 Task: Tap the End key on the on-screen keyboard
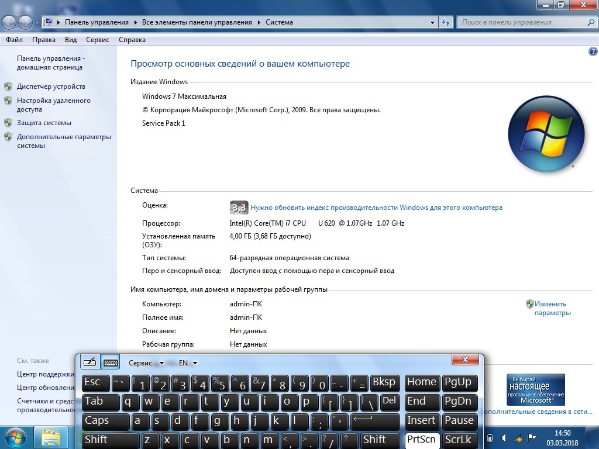click(422, 402)
